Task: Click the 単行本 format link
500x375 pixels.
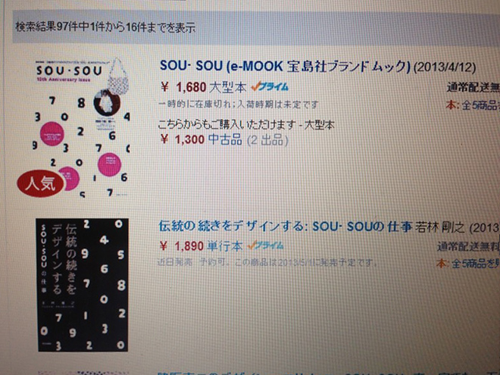Action: coord(224,246)
